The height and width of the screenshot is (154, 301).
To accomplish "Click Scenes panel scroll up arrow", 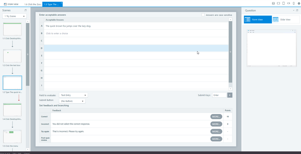I will click(x=28, y=21).
